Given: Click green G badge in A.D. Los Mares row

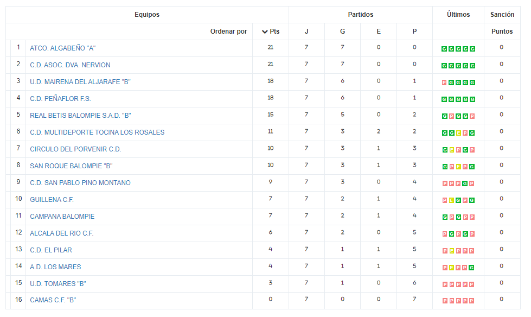Looking at the screenshot, I should click(471, 268).
